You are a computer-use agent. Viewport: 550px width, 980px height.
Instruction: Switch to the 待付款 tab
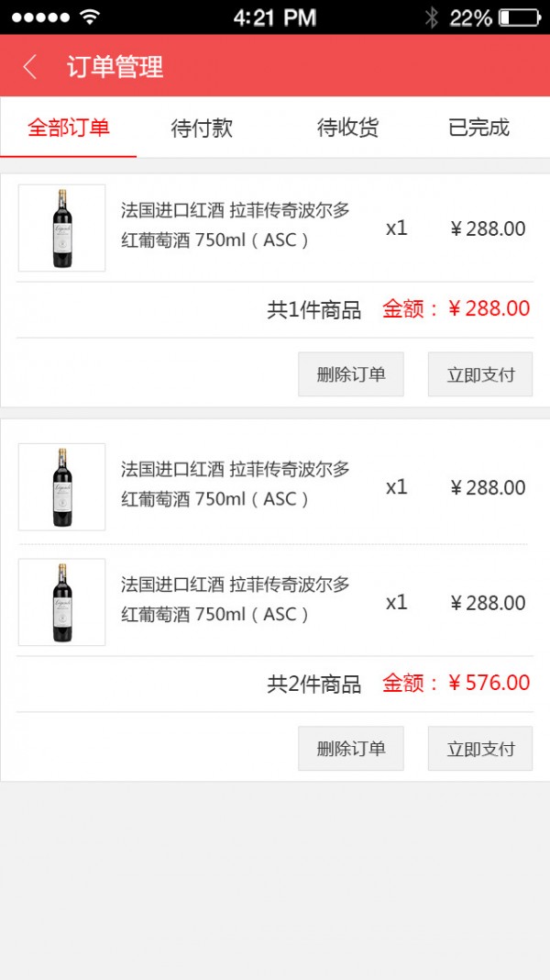click(202, 128)
